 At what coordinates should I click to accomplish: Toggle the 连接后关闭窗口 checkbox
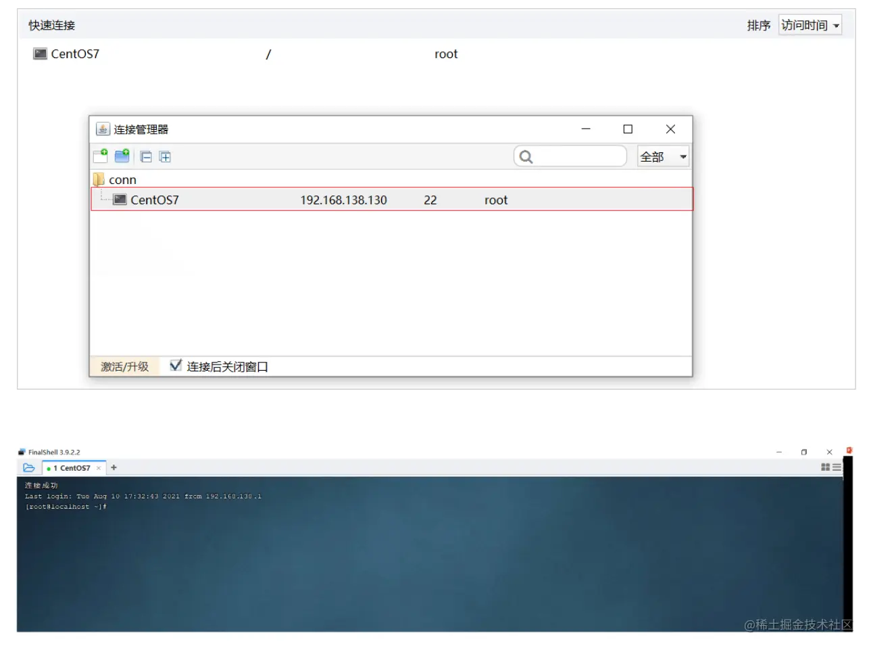(176, 365)
